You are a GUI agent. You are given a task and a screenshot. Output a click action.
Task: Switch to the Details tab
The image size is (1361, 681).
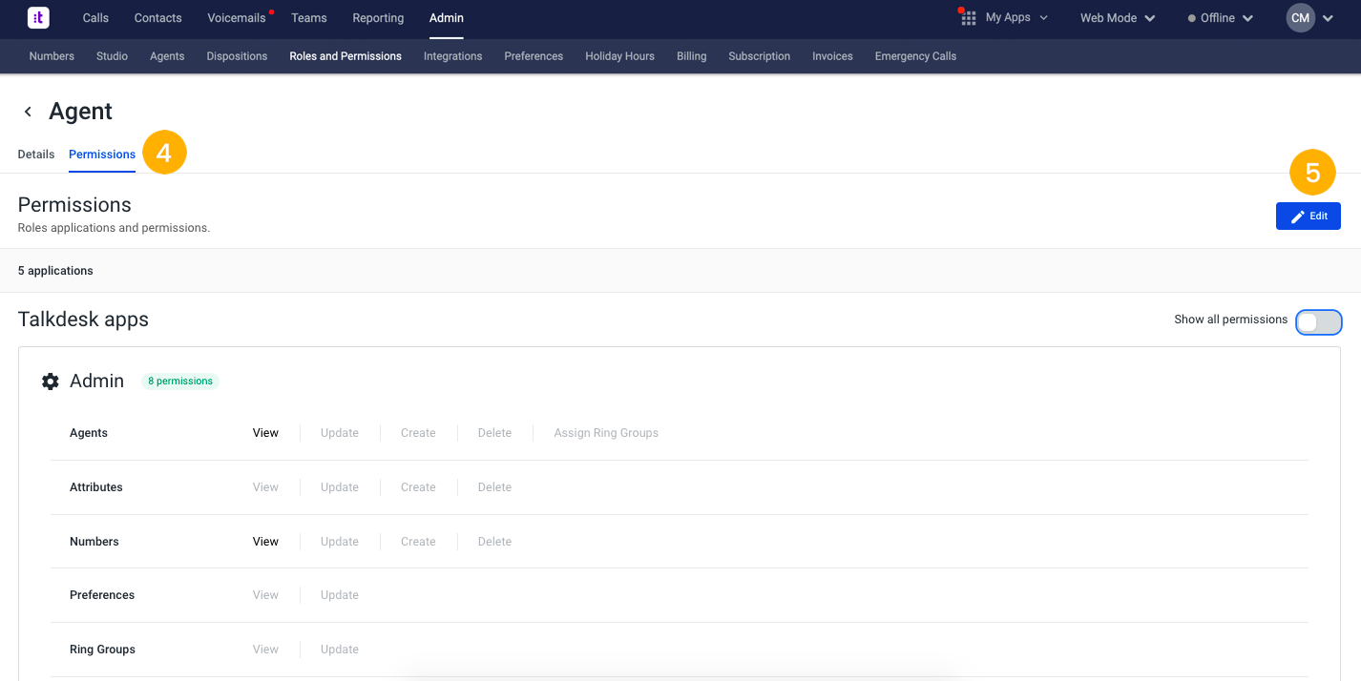pyautogui.click(x=36, y=155)
